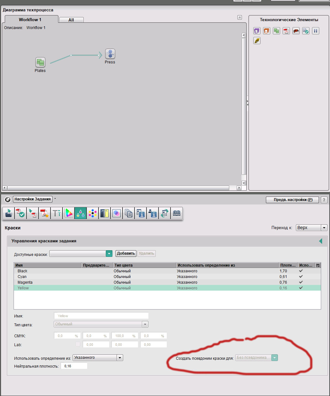Click the column chooser icon in table header

coord(318,265)
